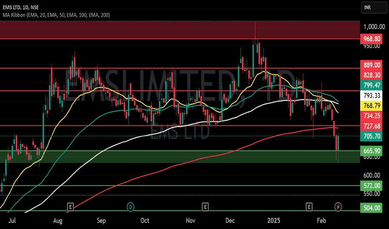Click the Nov label on time axis
The image size is (389, 229).
tap(190, 220)
